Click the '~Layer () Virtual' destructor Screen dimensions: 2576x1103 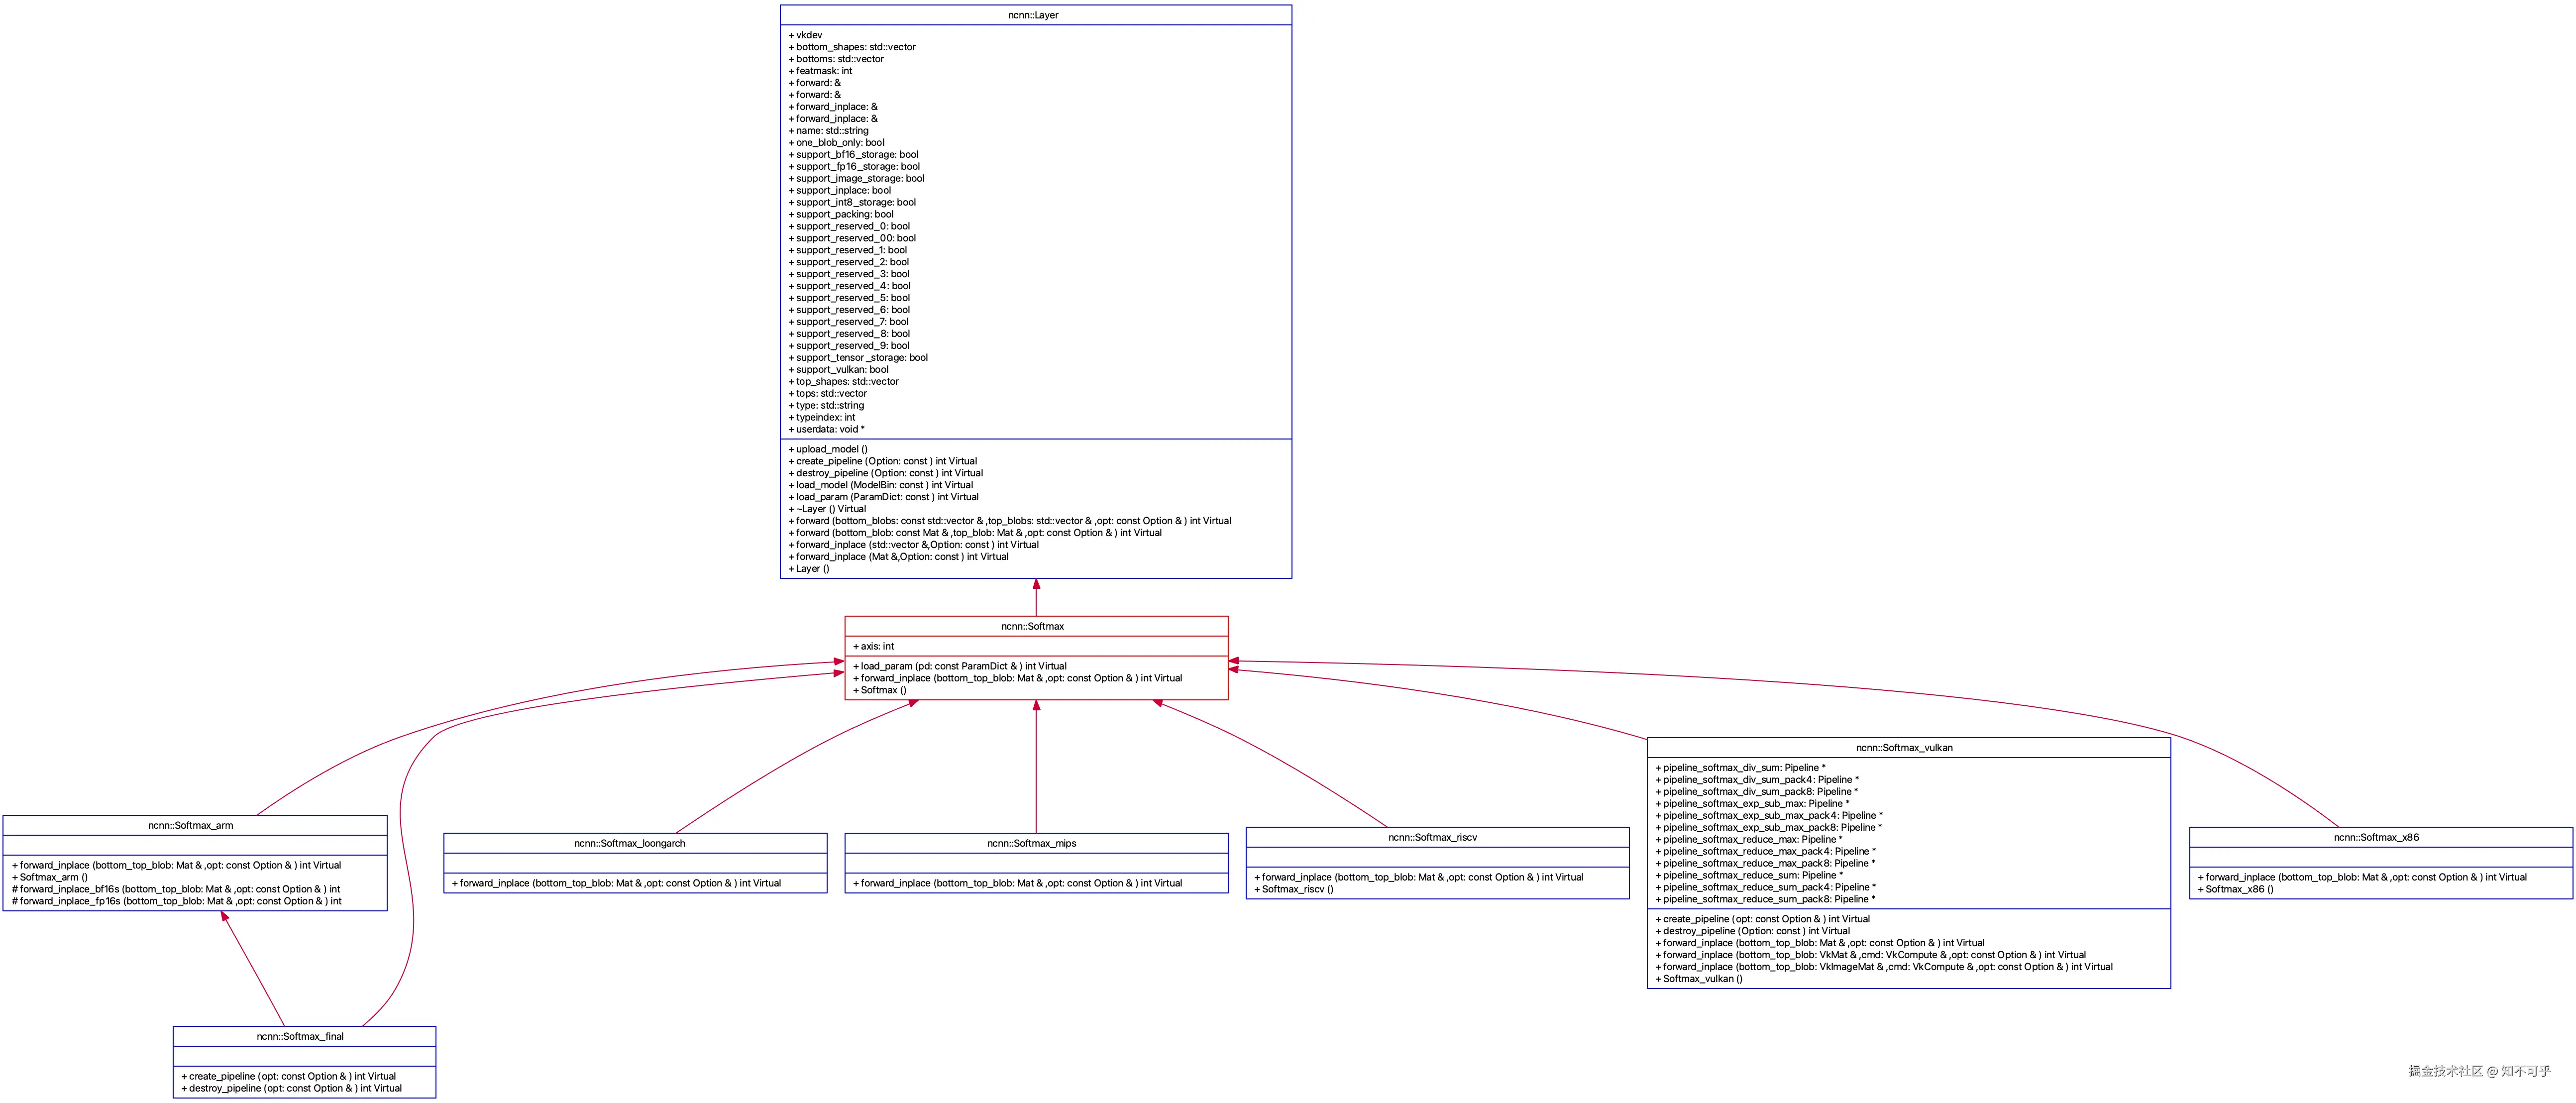pyautogui.click(x=828, y=510)
